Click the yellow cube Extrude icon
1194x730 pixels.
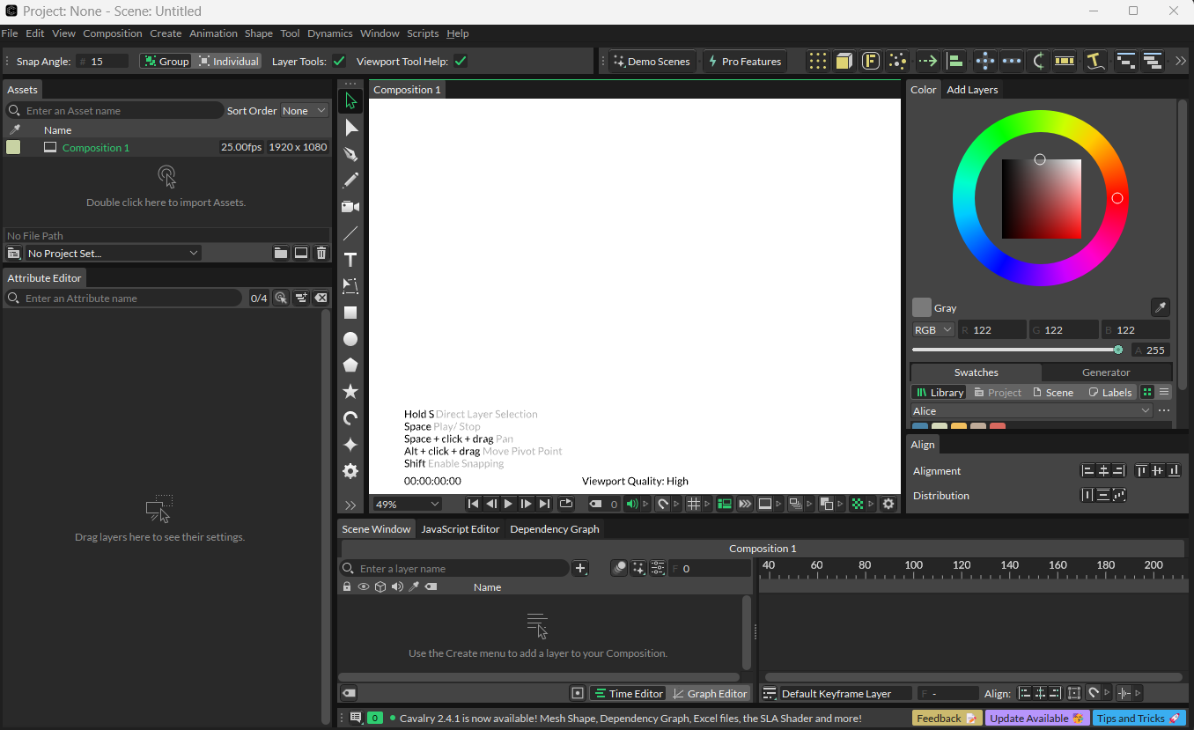844,61
